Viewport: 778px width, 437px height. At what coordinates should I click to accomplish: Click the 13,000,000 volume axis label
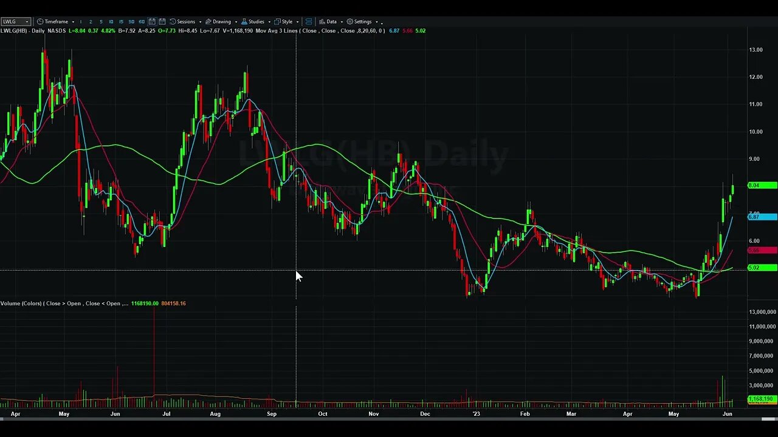tap(762, 312)
